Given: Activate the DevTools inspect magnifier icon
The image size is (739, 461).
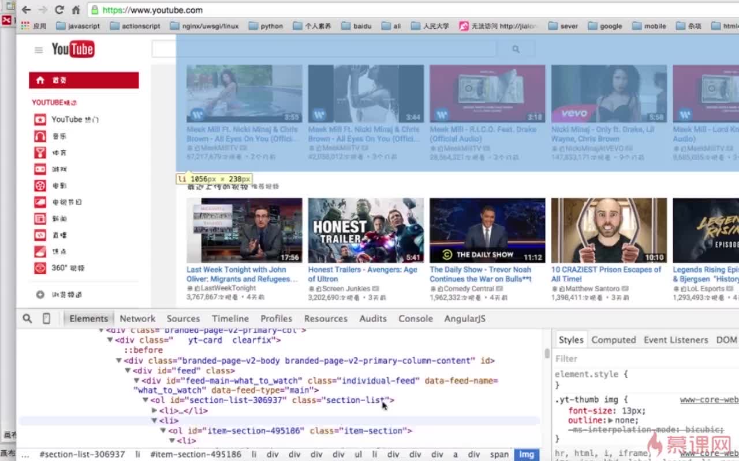Looking at the screenshot, I should (27, 318).
